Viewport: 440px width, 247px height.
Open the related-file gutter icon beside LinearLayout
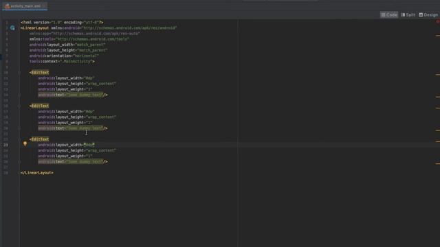[x=12, y=27]
